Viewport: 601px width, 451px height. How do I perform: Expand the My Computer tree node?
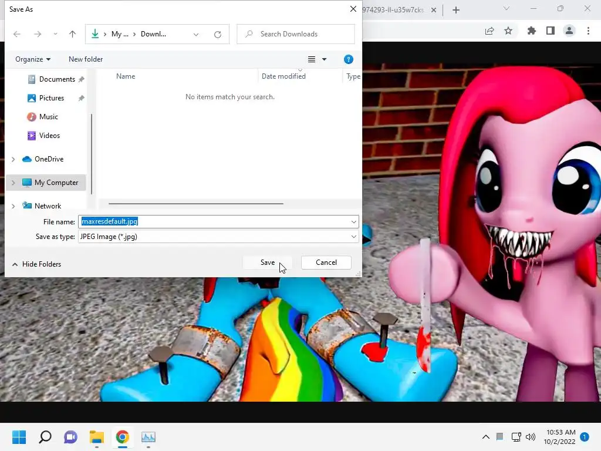[x=13, y=183]
